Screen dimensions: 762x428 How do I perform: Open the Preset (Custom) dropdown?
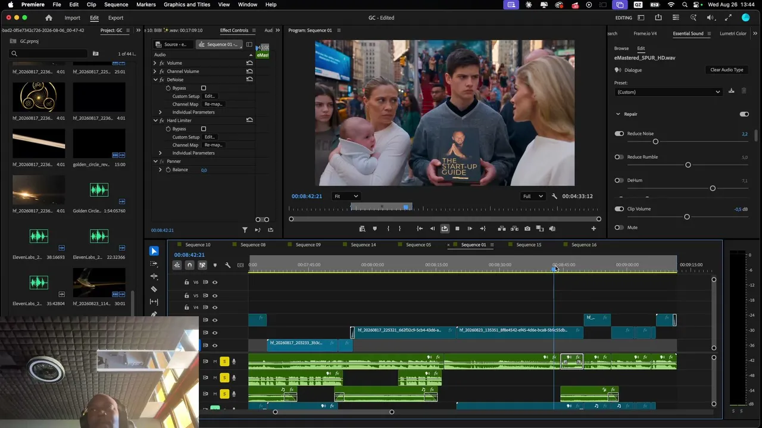tap(669, 92)
